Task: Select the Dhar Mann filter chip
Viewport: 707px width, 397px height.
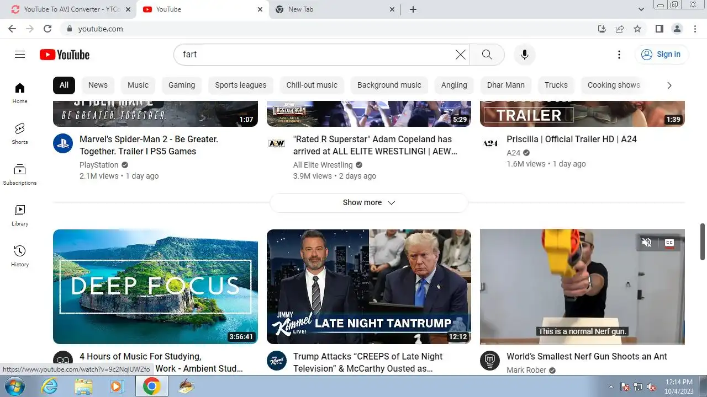Action: tap(506, 85)
